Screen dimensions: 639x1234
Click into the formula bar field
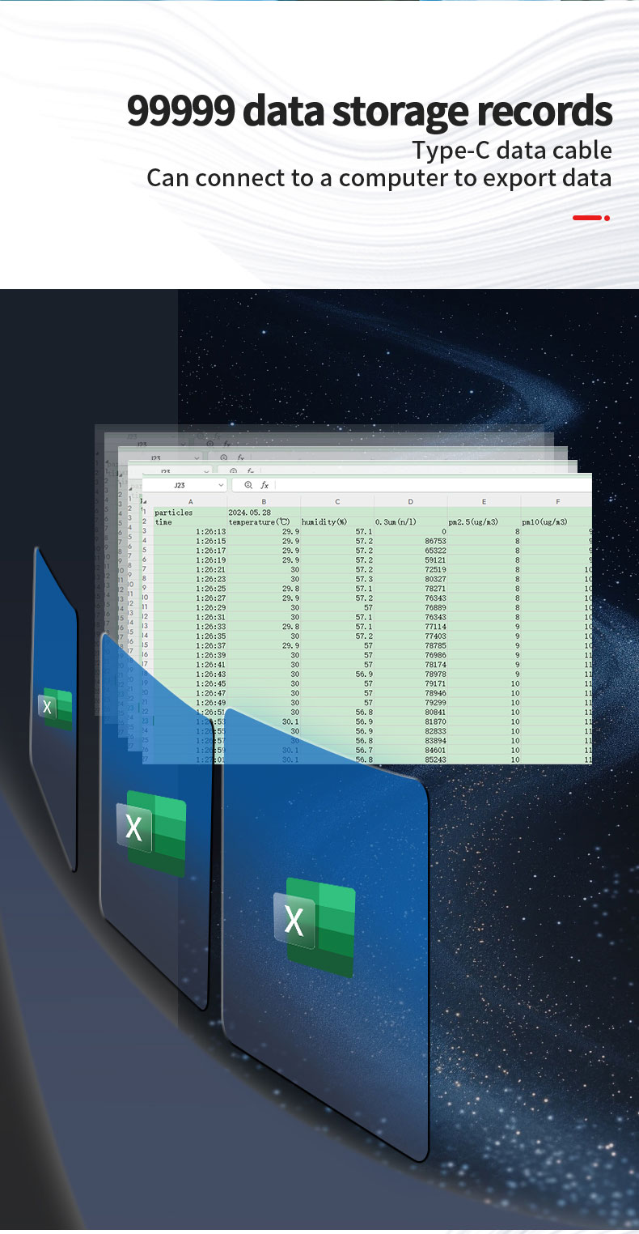tap(433, 485)
